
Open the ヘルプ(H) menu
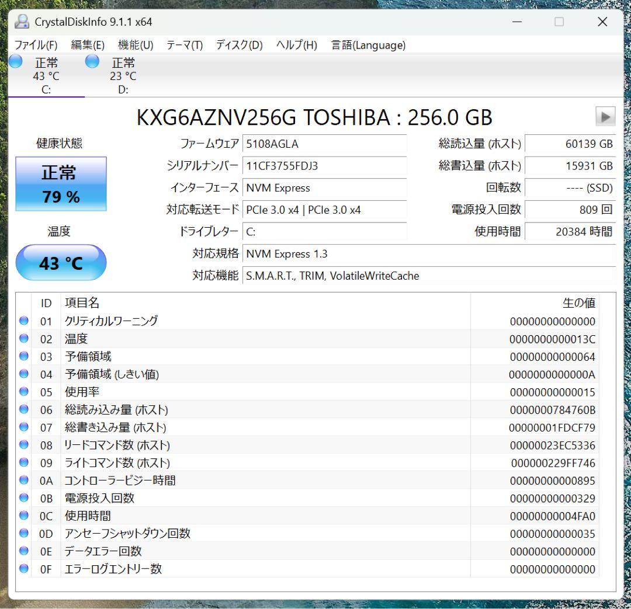[296, 45]
